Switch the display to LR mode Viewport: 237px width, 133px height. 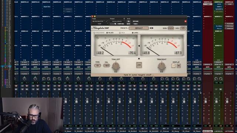[173, 66]
